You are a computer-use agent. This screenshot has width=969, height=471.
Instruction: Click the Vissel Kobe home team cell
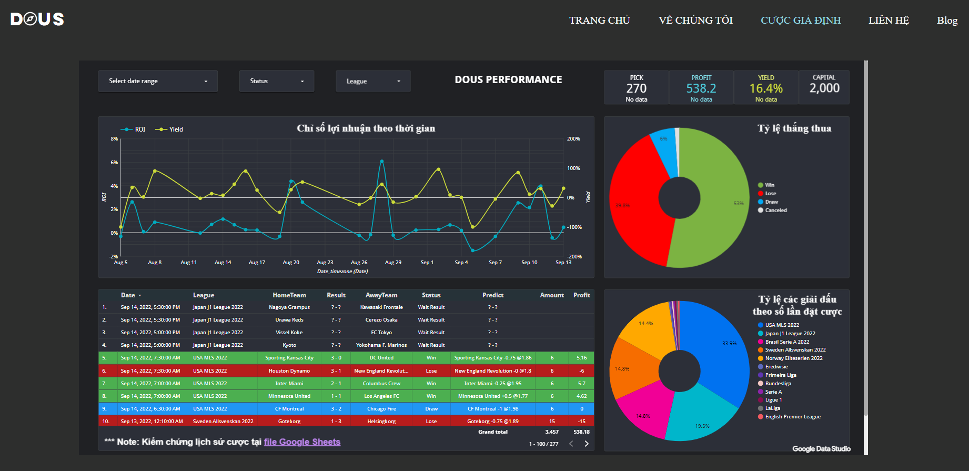coord(289,333)
